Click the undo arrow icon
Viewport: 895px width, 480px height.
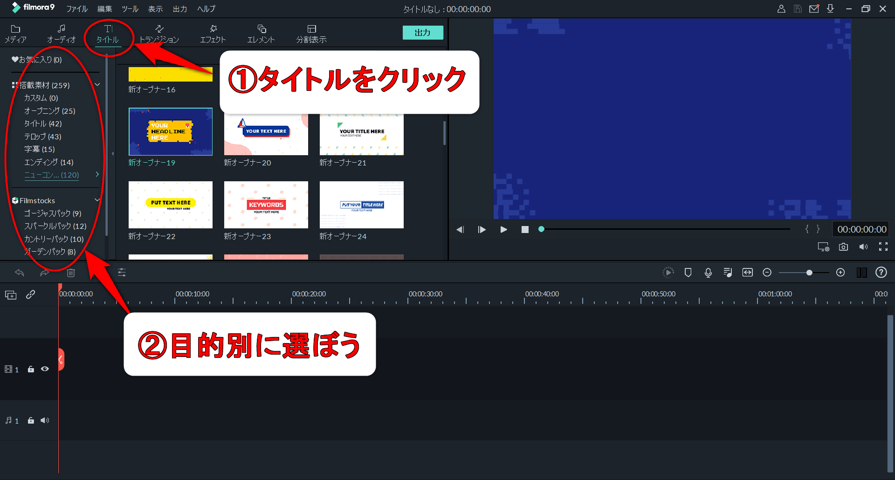coord(20,273)
